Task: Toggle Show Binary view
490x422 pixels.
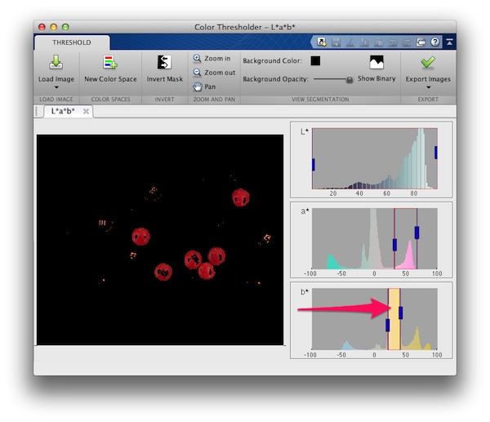Action: click(x=376, y=64)
